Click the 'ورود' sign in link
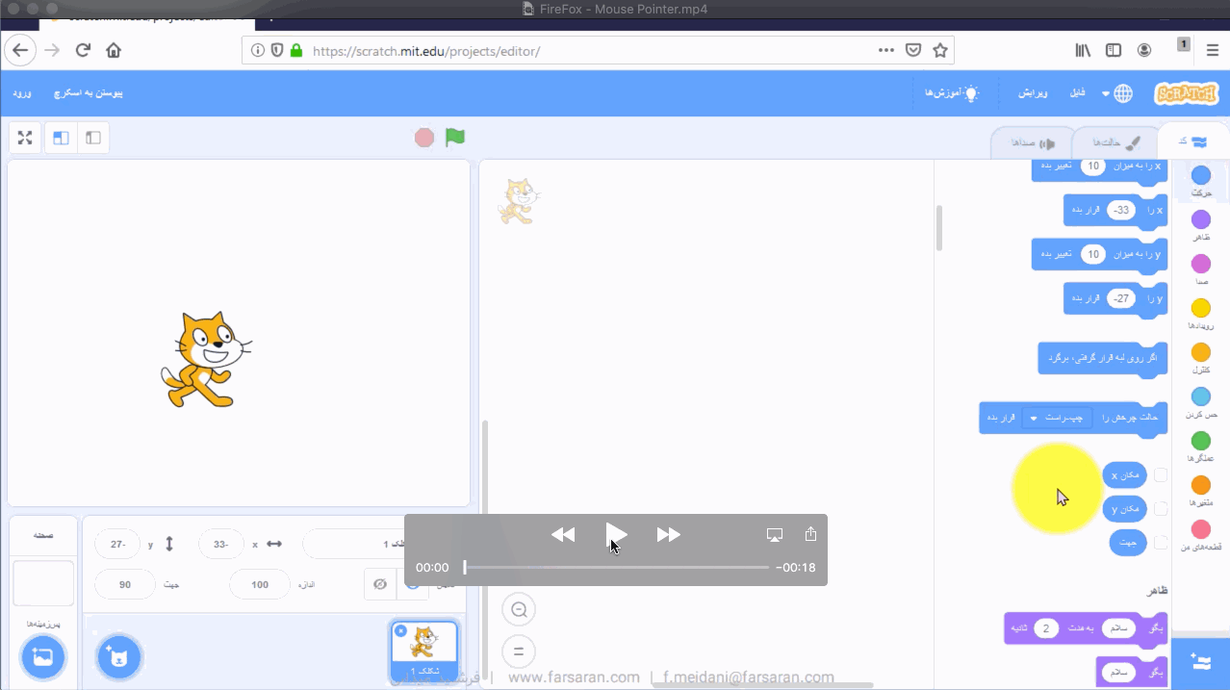1230x690 pixels. click(x=21, y=93)
